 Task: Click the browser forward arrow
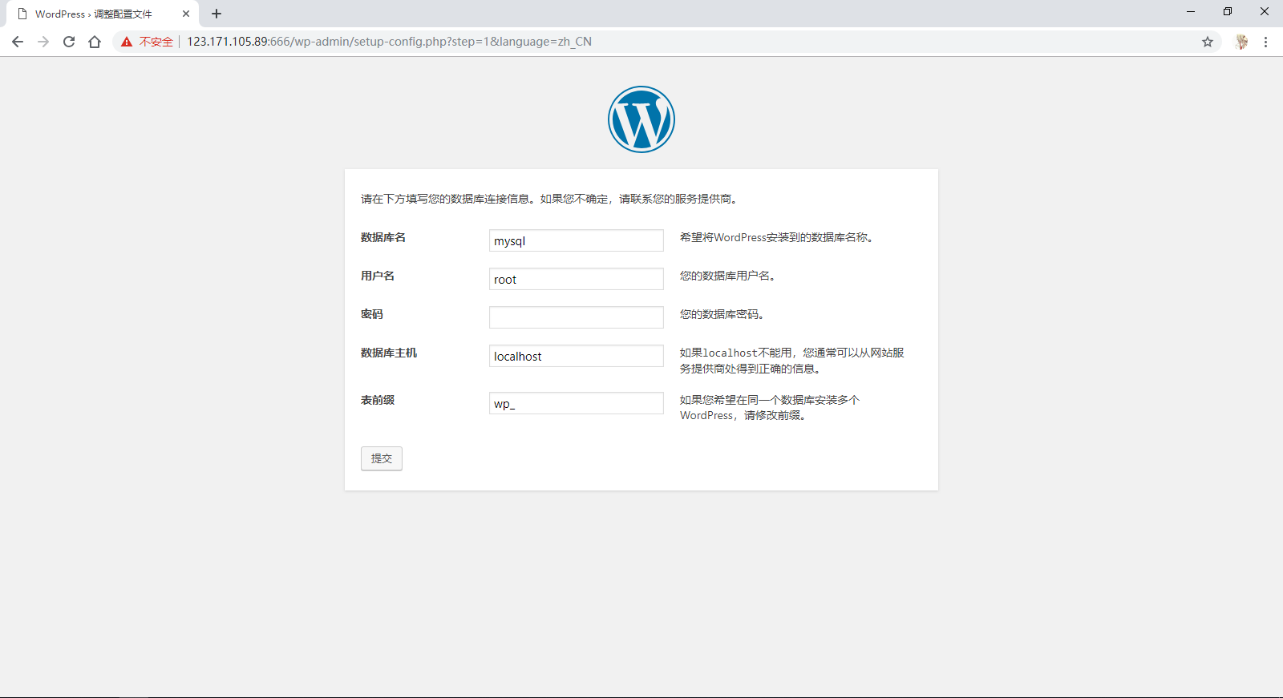point(43,42)
